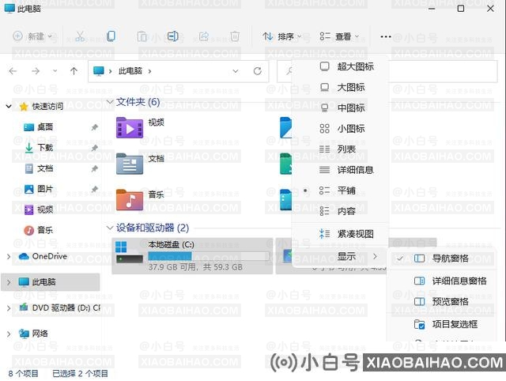
Task: Expand the 此电脑 tree node
Action: tap(9, 282)
